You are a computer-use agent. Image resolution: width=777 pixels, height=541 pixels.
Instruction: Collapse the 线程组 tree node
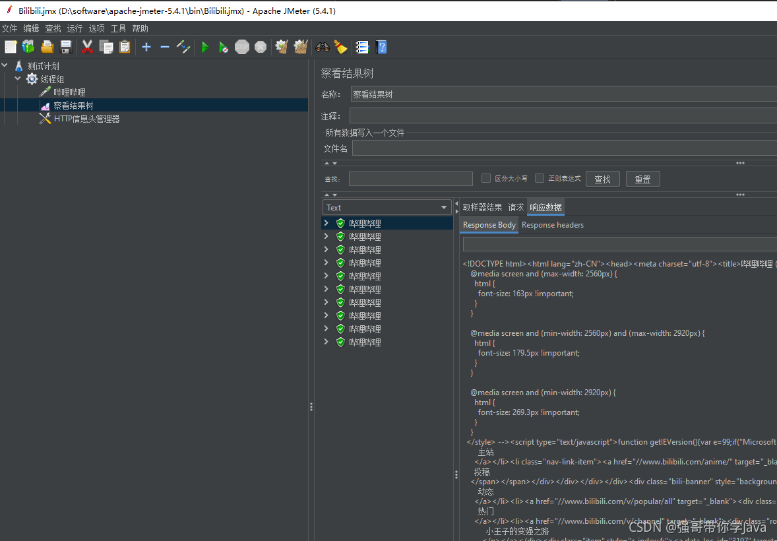18,79
